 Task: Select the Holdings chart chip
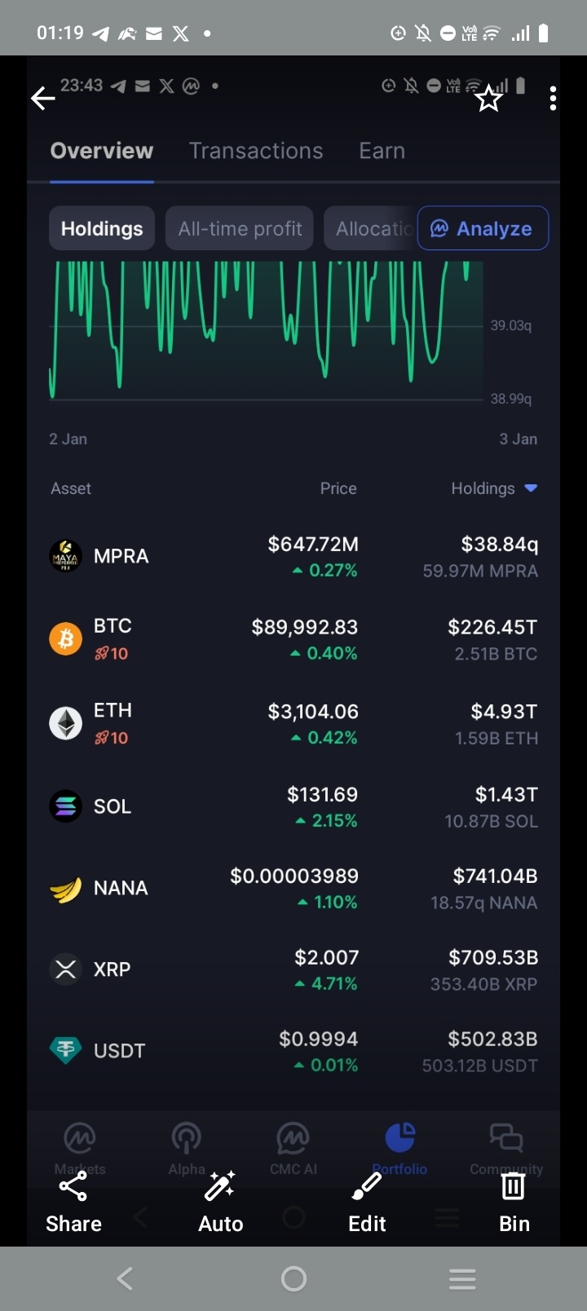pyautogui.click(x=102, y=229)
